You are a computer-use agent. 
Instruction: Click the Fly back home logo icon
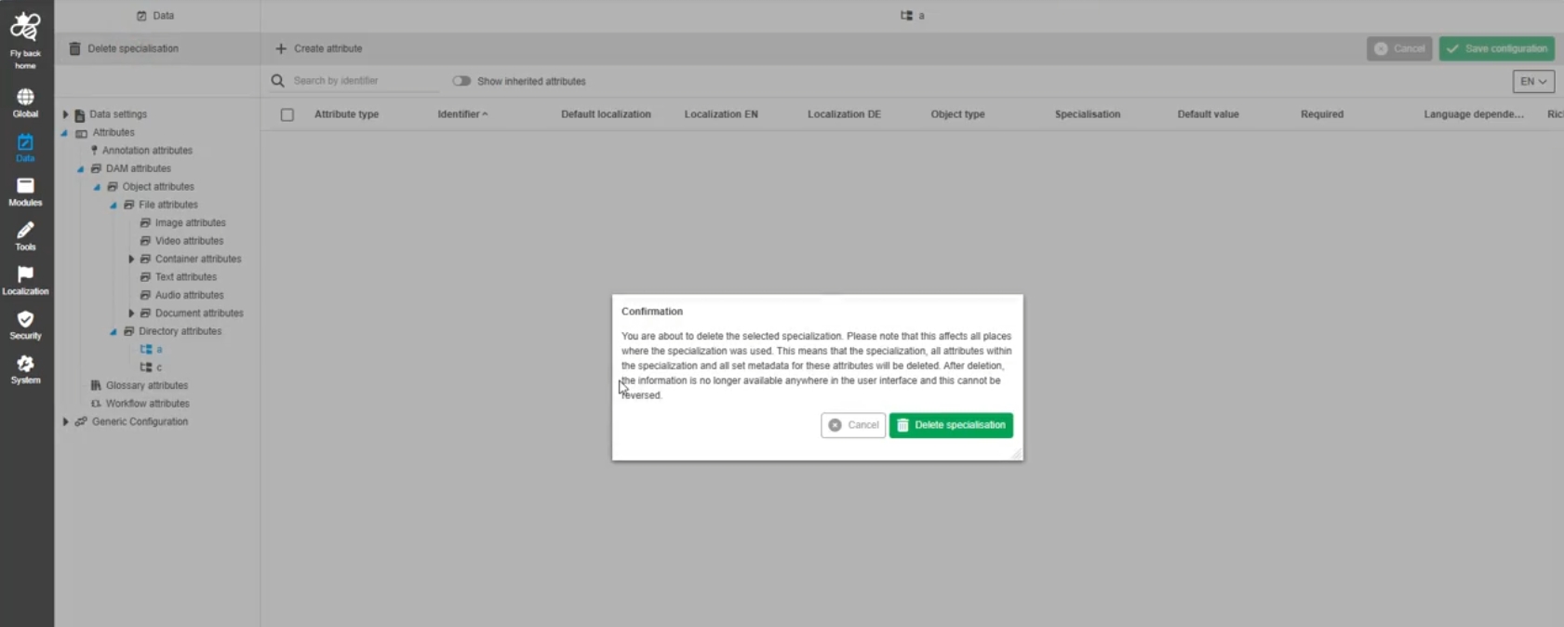point(25,28)
